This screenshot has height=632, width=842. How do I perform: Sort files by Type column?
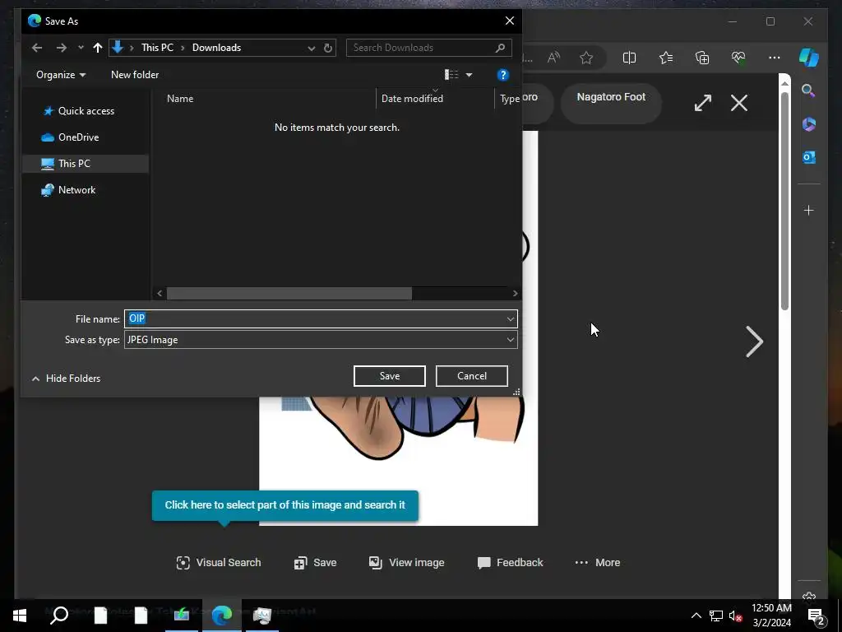point(508,99)
